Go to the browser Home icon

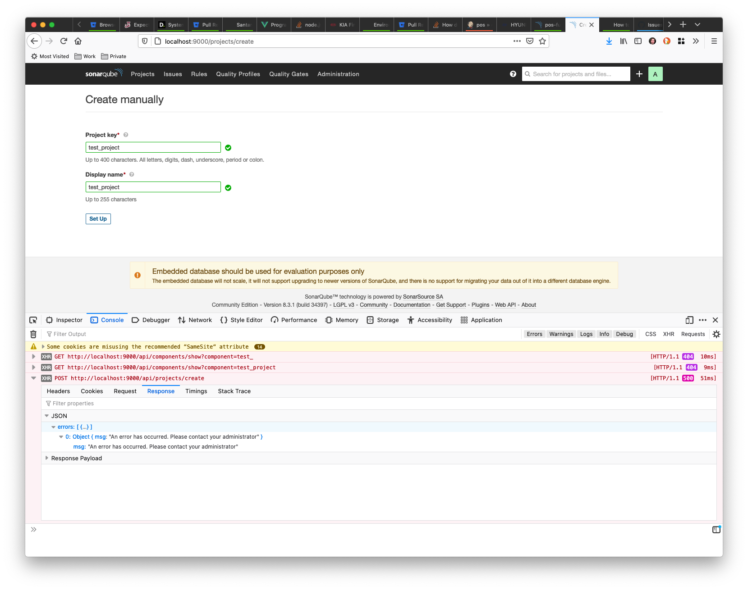point(78,41)
